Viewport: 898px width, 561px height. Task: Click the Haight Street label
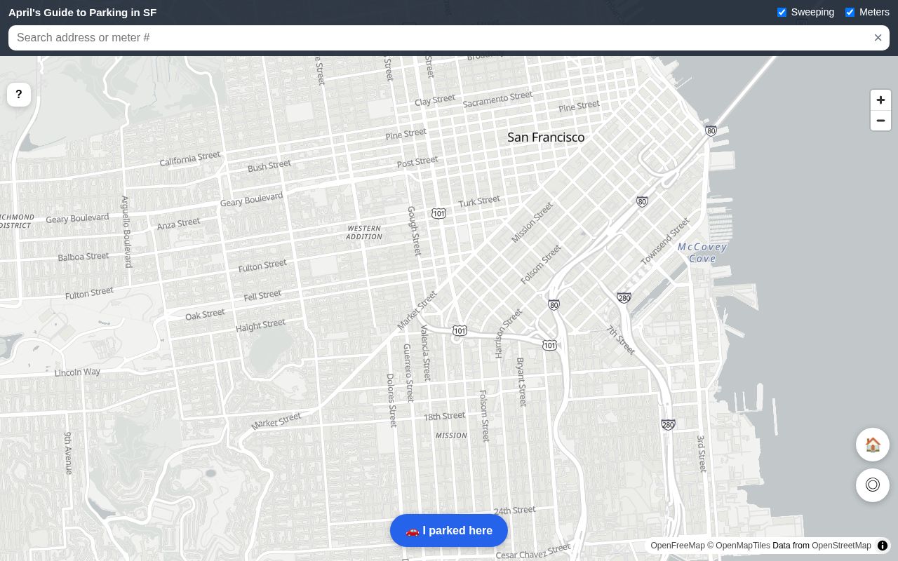[x=260, y=325]
